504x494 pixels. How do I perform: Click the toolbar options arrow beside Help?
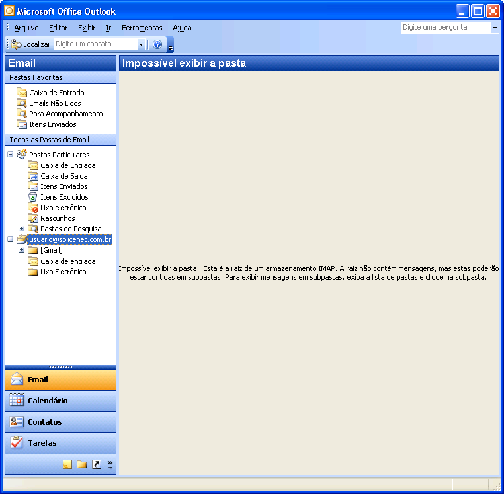pyautogui.click(x=171, y=45)
